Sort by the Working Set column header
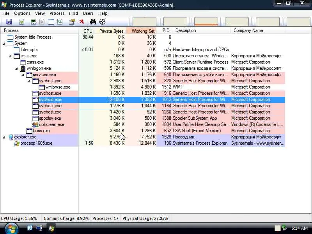312x234 pixels. click(x=141, y=31)
